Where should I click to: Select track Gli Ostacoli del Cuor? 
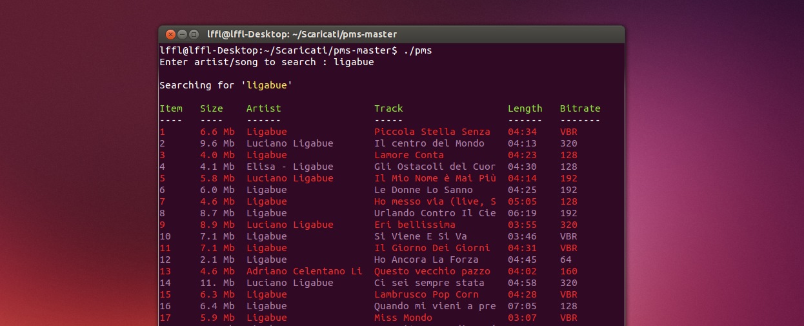click(x=435, y=167)
